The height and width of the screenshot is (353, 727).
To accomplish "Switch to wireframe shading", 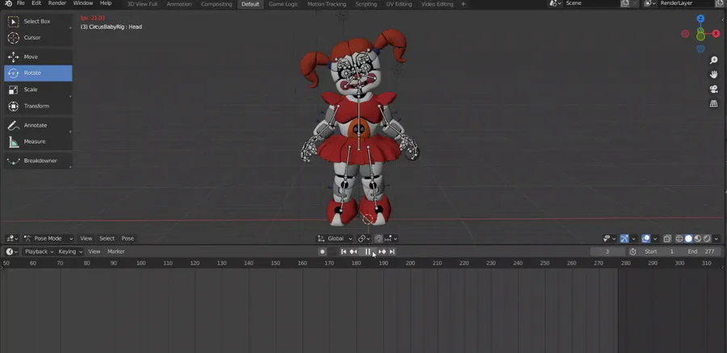I will point(679,238).
